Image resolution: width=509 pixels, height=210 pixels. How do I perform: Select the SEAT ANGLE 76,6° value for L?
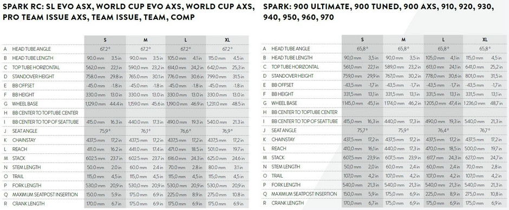185,131
